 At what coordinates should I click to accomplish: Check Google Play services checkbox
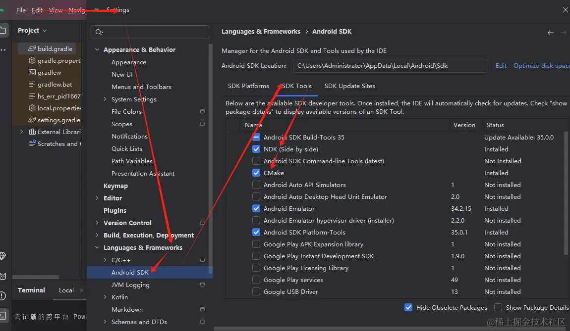coord(256,280)
